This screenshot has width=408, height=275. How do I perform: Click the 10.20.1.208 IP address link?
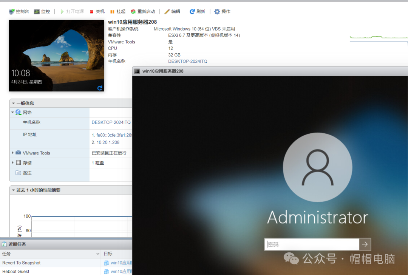108,142
